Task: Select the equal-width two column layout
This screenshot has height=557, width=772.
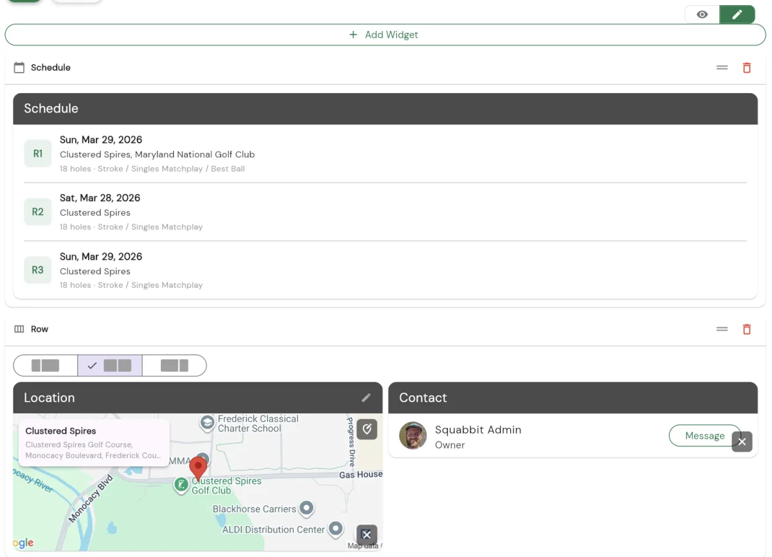Action: point(110,366)
